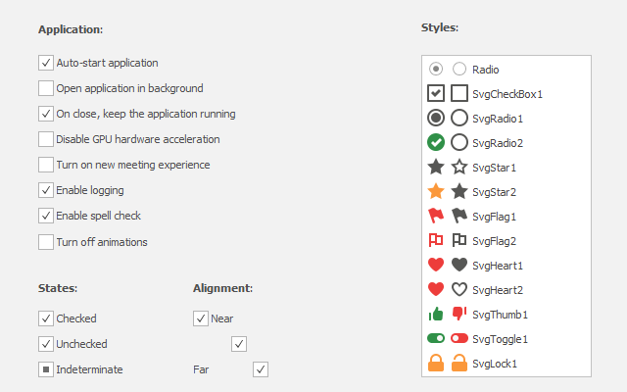Click the red thumbs-down in SvgThumb1 row

tap(458, 315)
